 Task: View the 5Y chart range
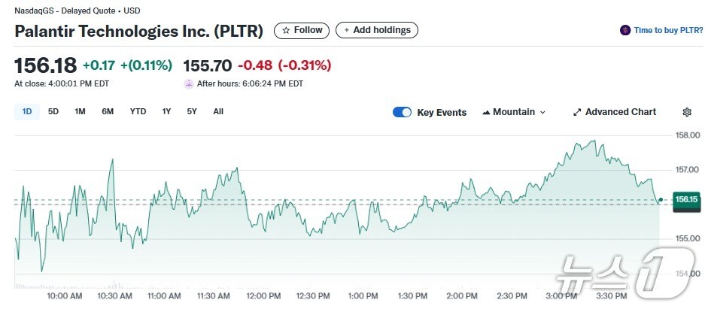tap(192, 111)
